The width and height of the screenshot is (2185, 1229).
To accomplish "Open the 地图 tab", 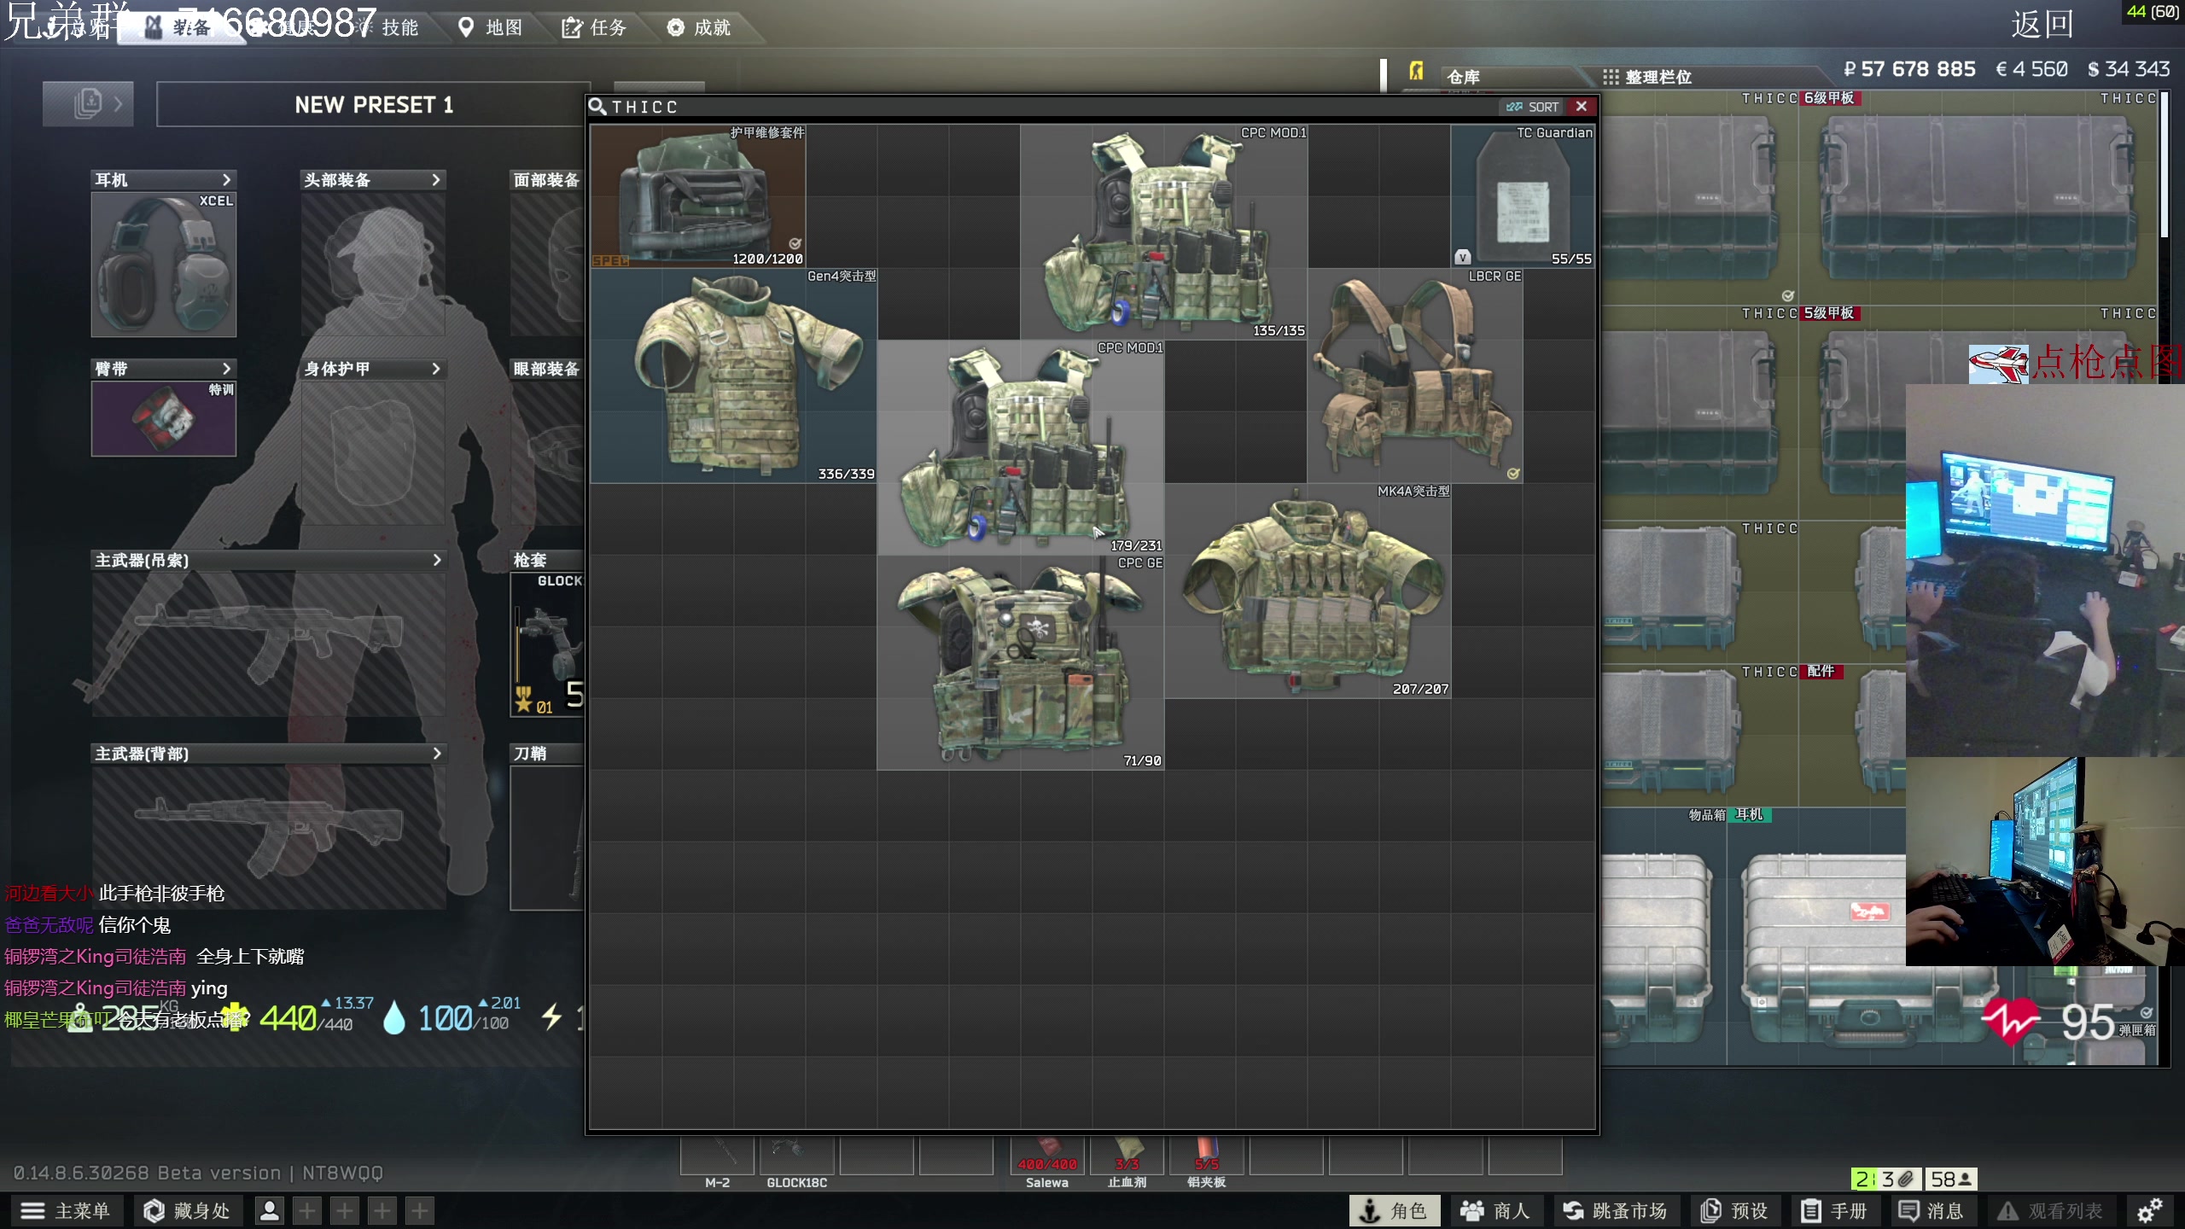I will pos(492,27).
